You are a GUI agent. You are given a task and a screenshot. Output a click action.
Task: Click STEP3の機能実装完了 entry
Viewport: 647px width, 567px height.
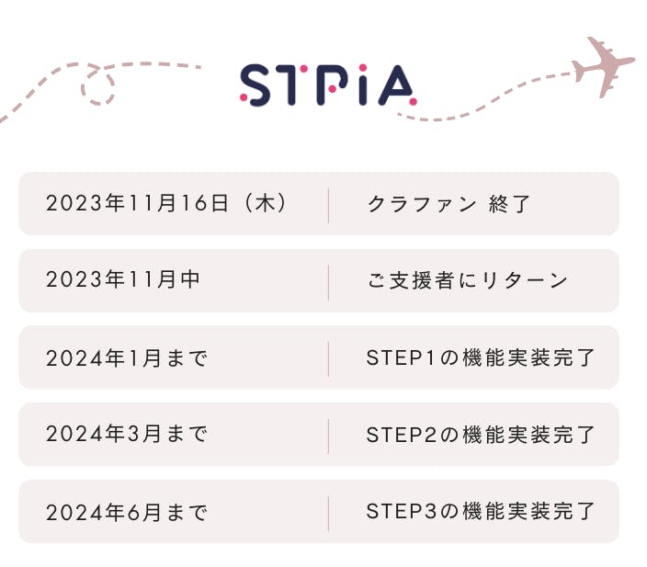[x=481, y=511]
